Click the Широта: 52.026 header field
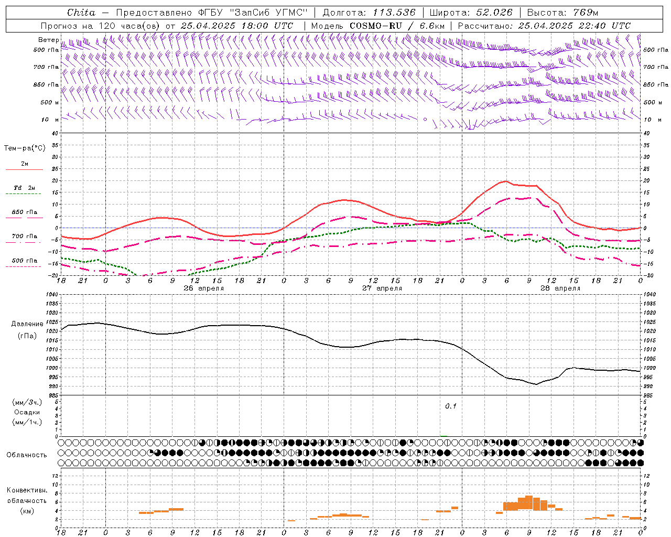The height and width of the screenshot is (537, 671). coord(471,13)
